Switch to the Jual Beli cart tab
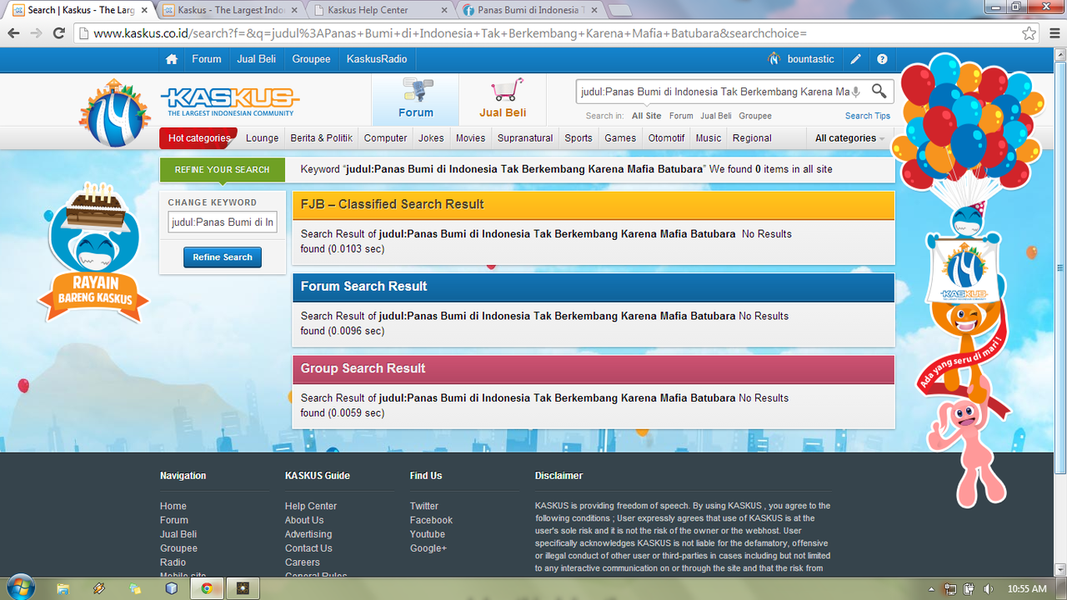1067x600 pixels. tap(503, 100)
